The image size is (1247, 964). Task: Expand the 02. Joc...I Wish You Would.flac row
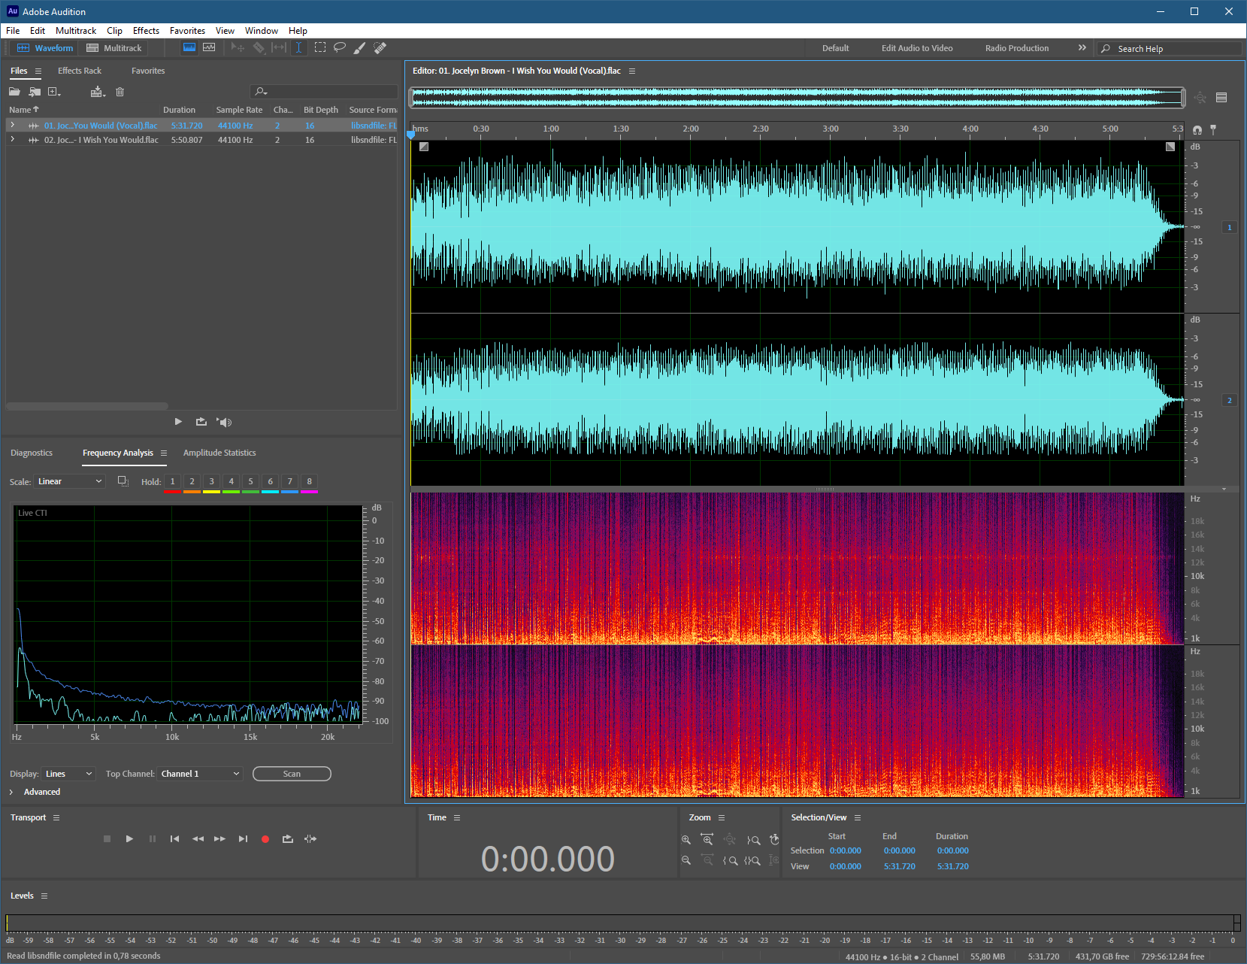(x=12, y=140)
